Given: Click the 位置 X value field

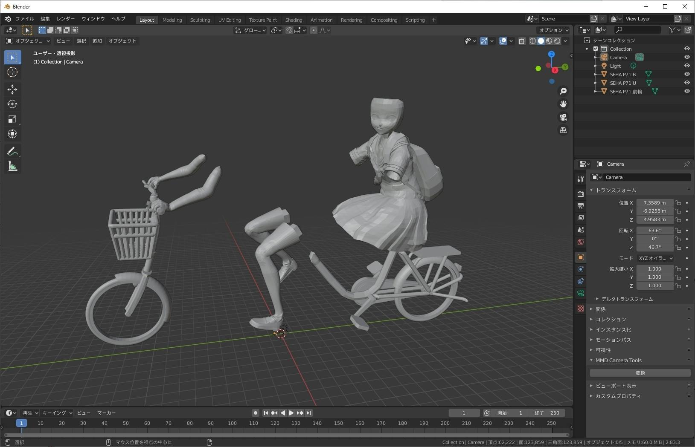Looking at the screenshot, I should click(655, 203).
